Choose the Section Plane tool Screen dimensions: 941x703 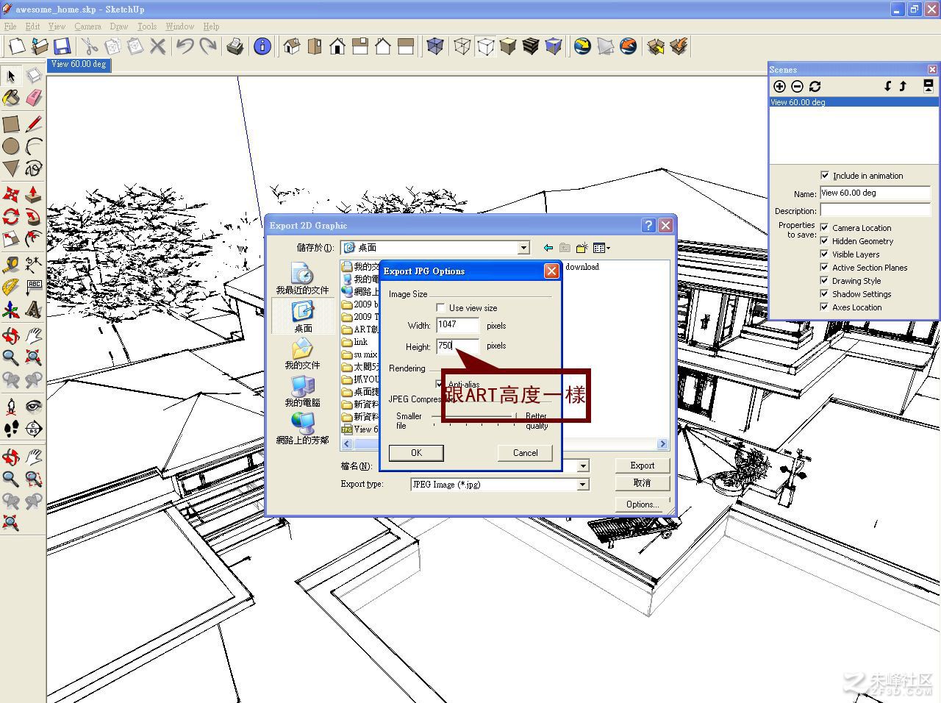point(33,429)
